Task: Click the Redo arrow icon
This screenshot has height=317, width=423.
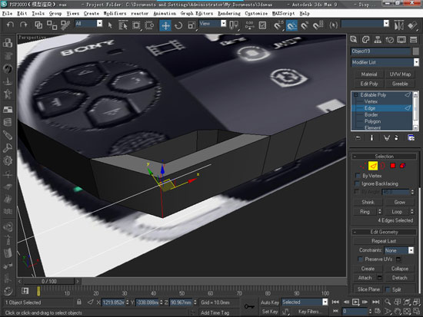Action: (x=24, y=25)
